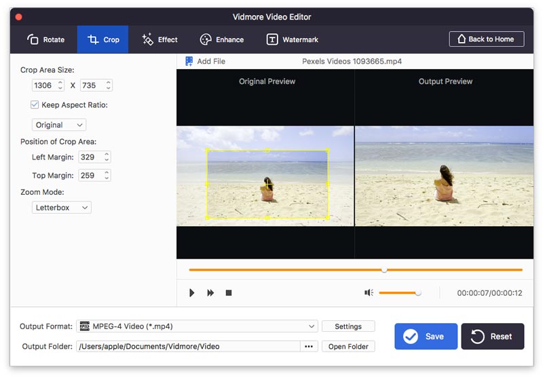
Task: Click the orange playback timeline bar
Action: (356, 269)
